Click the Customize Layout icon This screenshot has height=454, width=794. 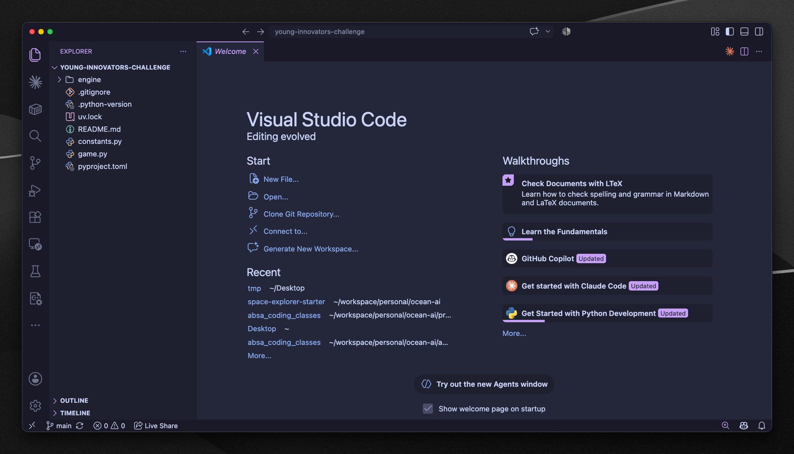[715, 32]
